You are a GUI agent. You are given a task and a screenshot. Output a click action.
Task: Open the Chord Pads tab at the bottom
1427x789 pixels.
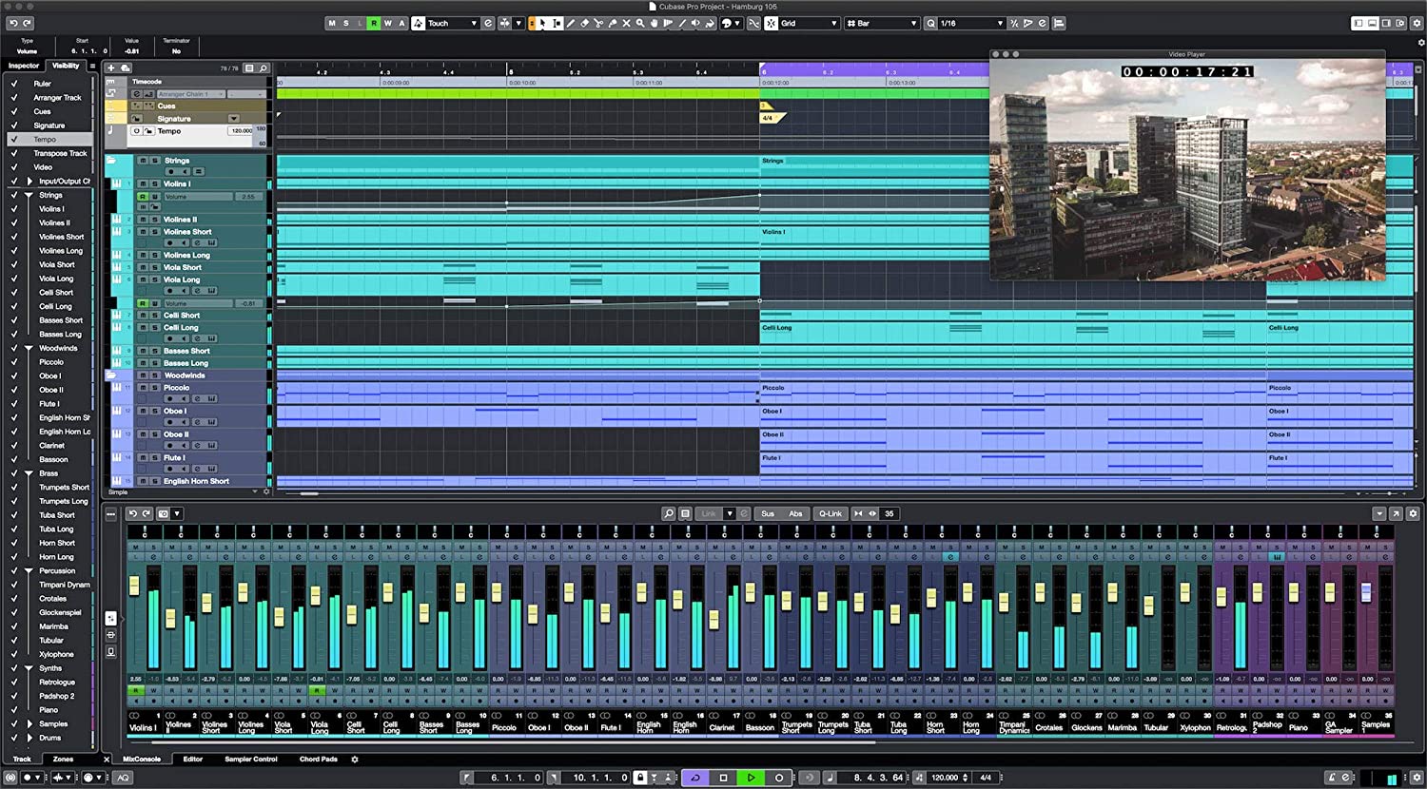[x=316, y=759]
